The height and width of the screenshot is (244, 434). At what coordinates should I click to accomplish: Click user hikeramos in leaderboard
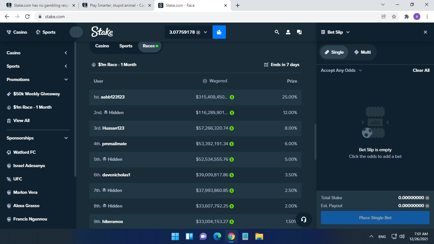click(112, 221)
